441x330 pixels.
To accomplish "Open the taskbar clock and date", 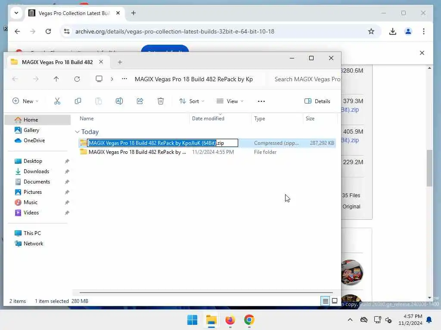I will [x=410, y=320].
